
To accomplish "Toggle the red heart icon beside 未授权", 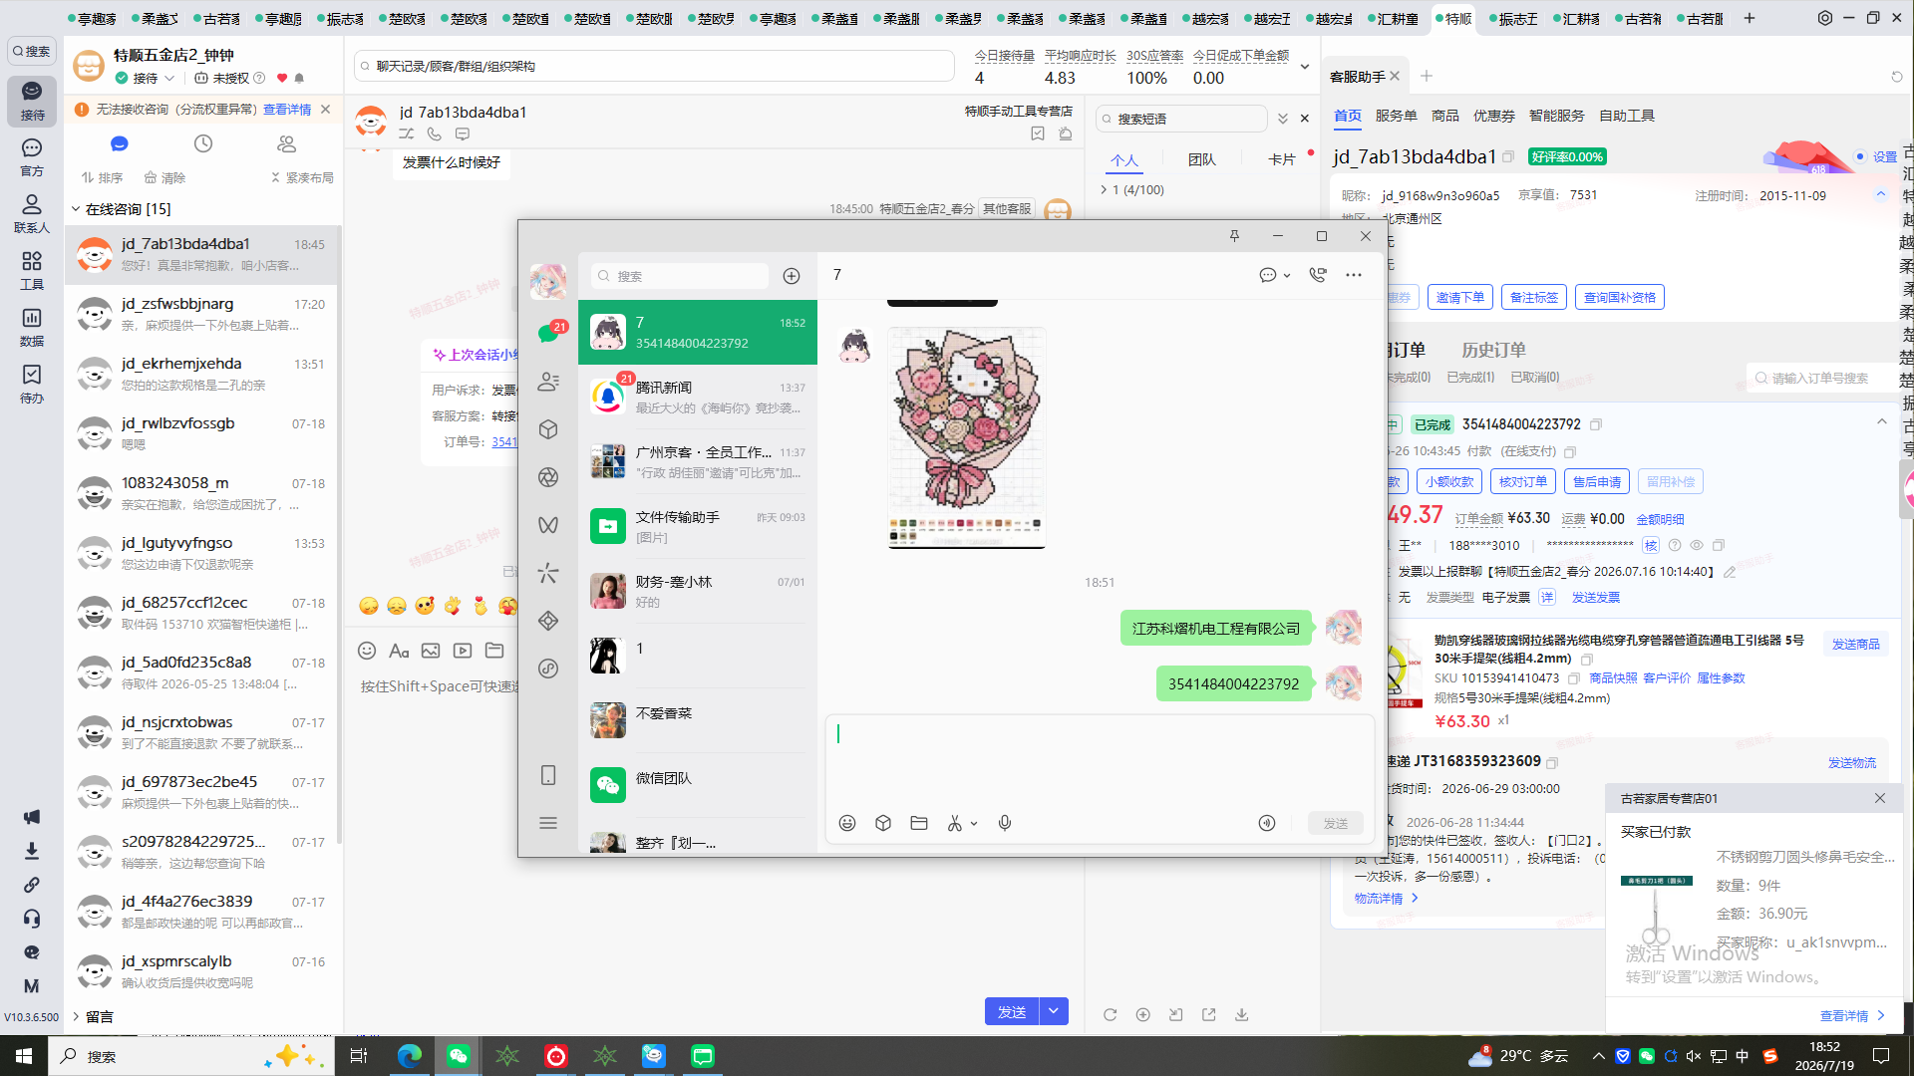I will click(282, 78).
